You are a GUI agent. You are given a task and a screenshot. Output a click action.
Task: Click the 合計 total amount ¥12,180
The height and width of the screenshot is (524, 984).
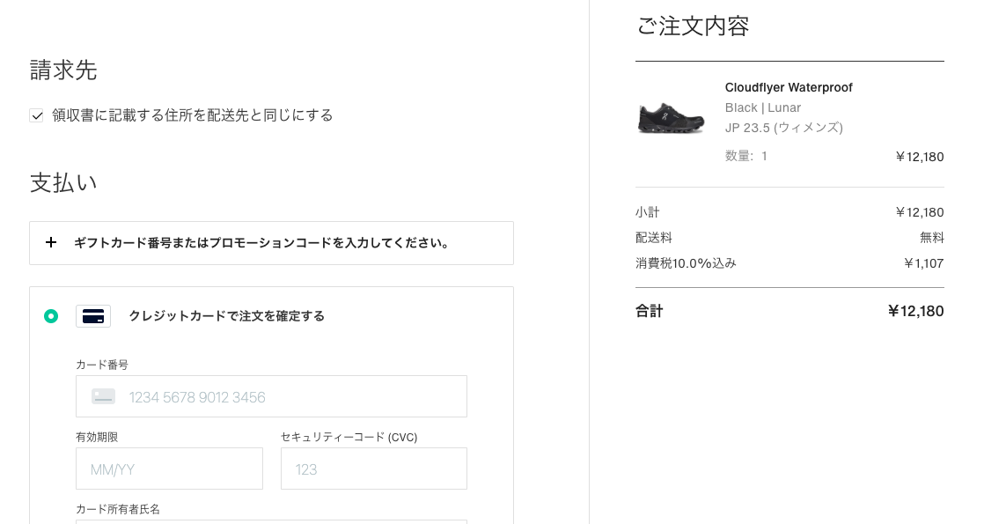(915, 311)
